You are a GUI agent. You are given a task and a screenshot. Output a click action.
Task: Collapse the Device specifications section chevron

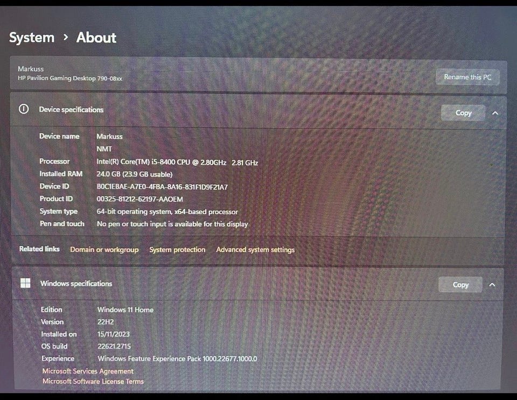pos(495,113)
